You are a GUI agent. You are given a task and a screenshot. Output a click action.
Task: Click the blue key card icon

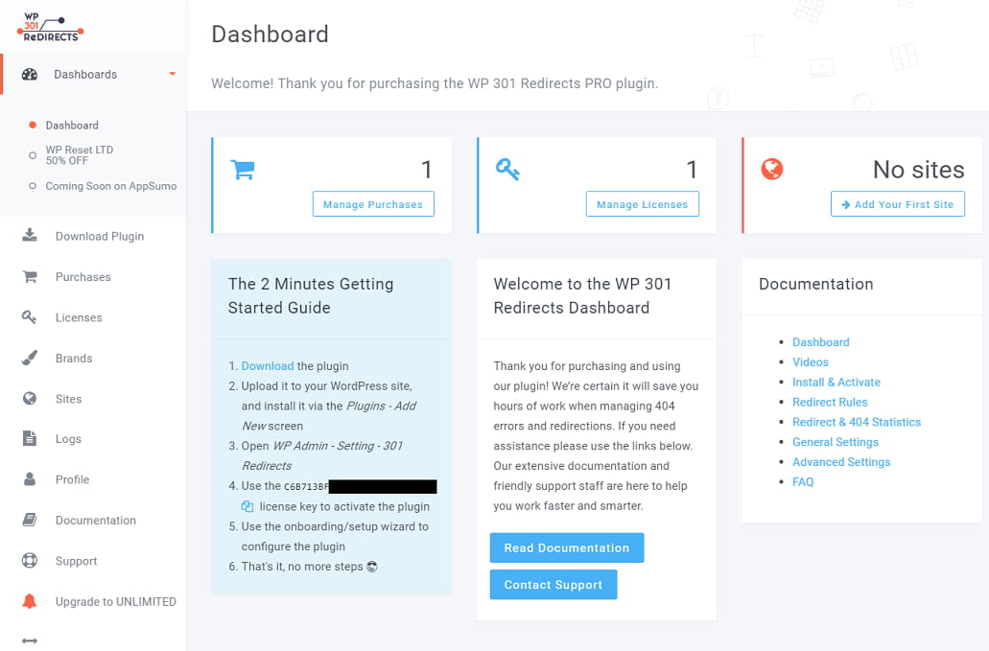[507, 170]
